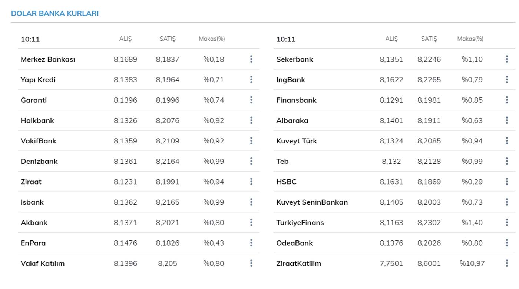Screen dimensions: 519x289
Task: Click the three dots beside Kuveyt Türk
Action: coord(506,140)
